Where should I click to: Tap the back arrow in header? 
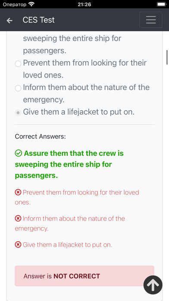(x=9, y=20)
